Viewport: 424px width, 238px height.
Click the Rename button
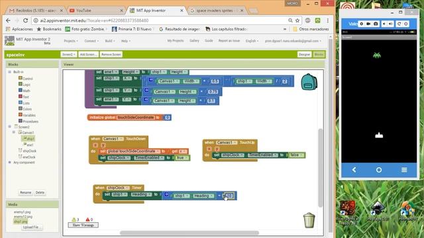[x=25, y=192]
